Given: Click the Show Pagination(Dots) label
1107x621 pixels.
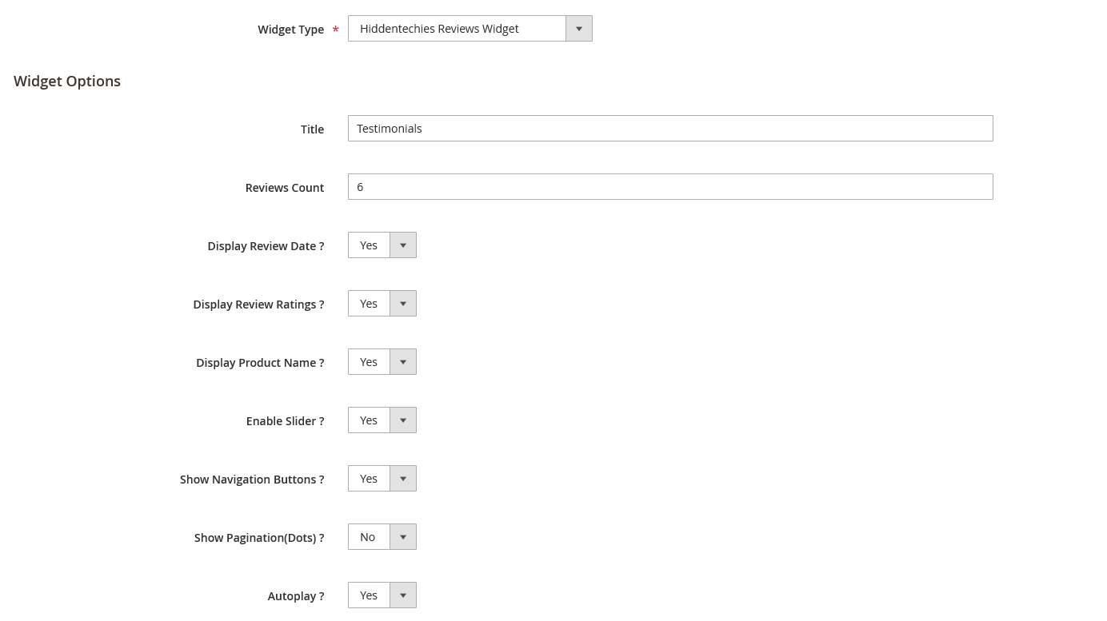Looking at the screenshot, I should coord(258,538).
